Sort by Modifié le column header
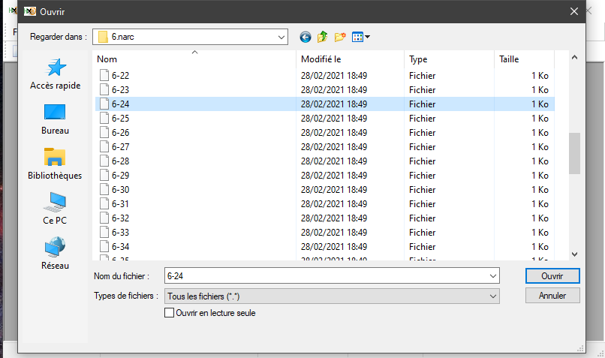The width and height of the screenshot is (605, 358). [x=350, y=59]
